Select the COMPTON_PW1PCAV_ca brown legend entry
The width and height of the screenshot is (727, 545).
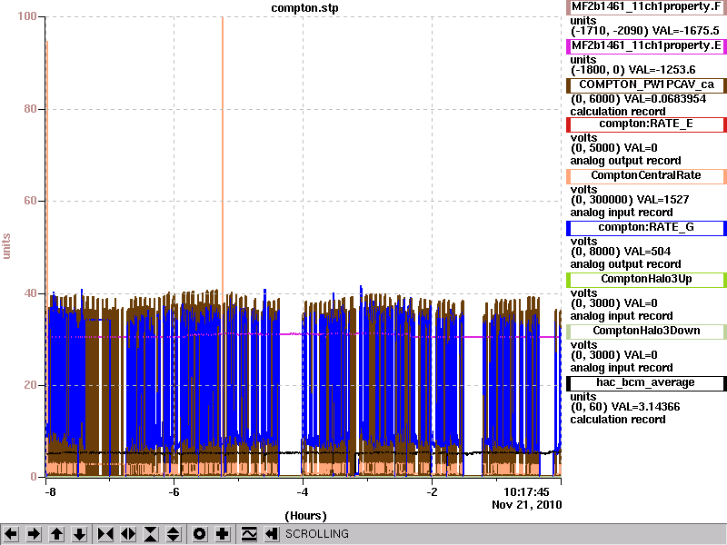coord(646,84)
